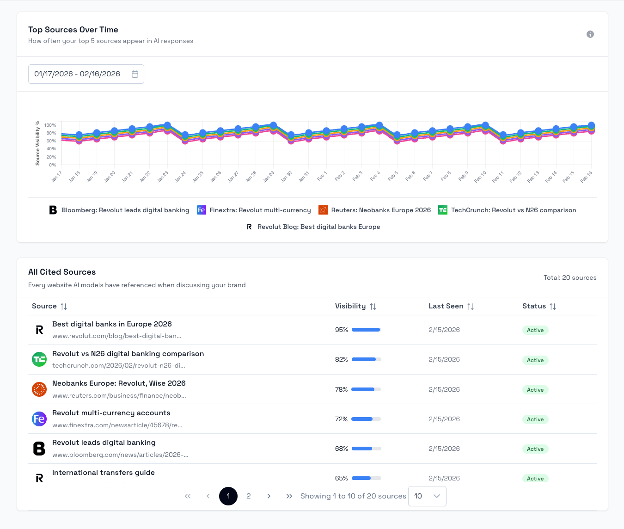Toggle sorting on the Status column
624x529 pixels.
(553, 306)
